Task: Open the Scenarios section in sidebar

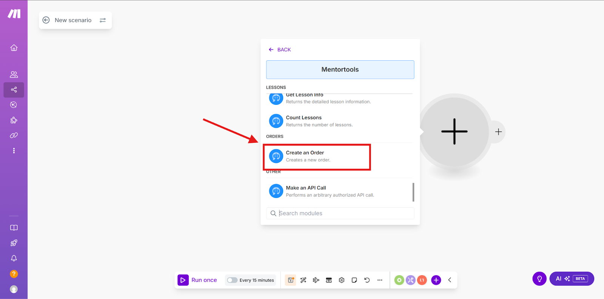Action: coord(14,90)
